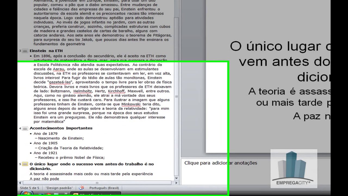Select the slide 4 icon beside Acontecimentos Importantes

pos(25,128)
